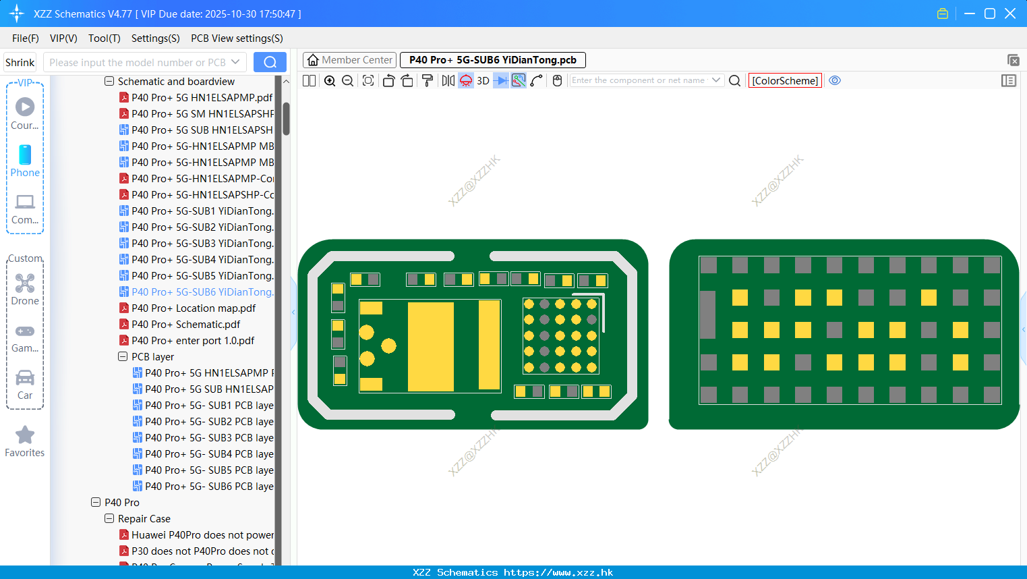
Task: Open Huawei P40Pro does not power repair case
Action: 196,535
